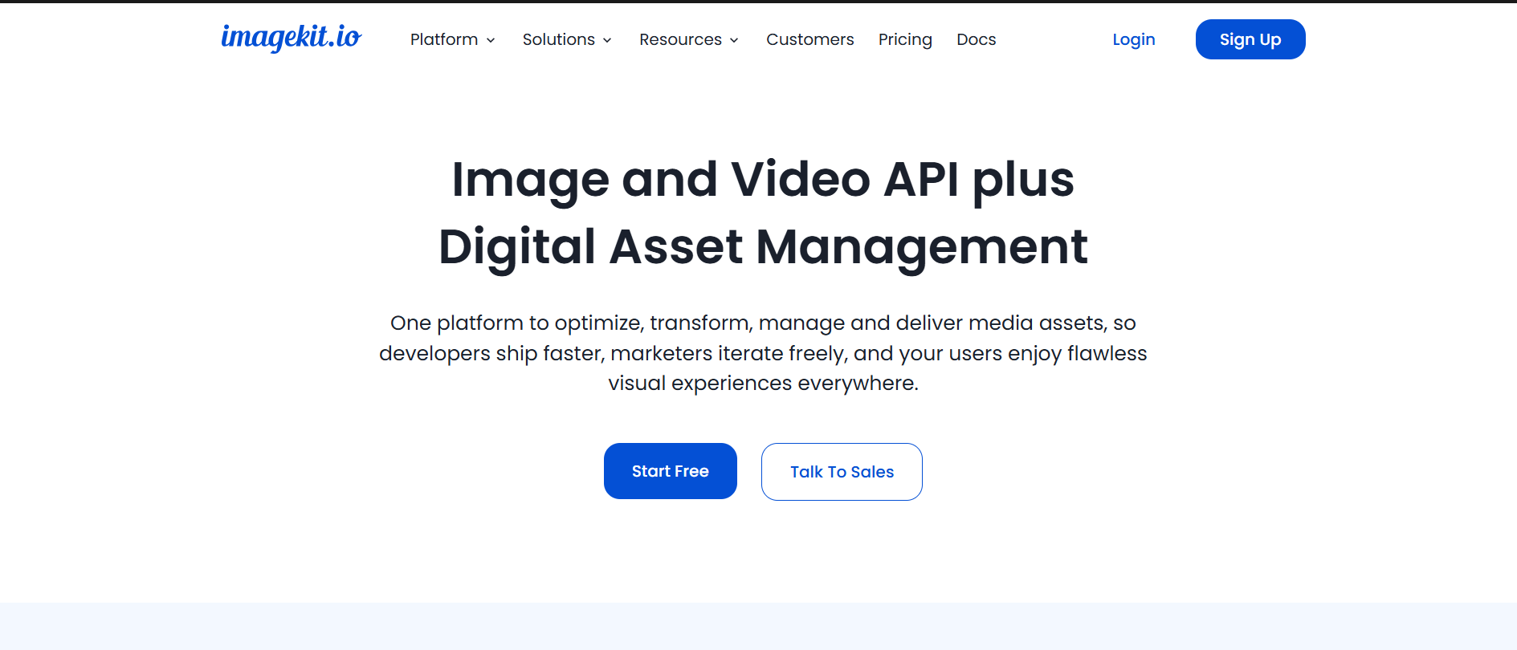Go to the Customers page
Image resolution: width=1517 pixels, height=650 pixels.
point(809,39)
